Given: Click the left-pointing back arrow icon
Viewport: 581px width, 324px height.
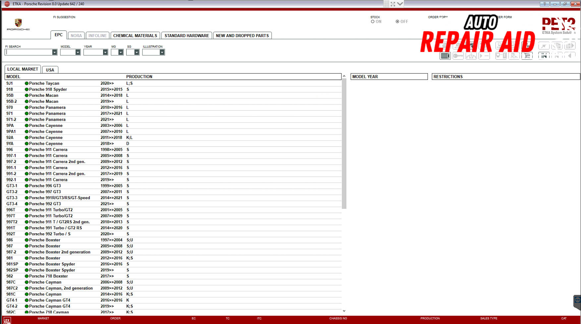Looking at the screenshot, I should point(570,56).
